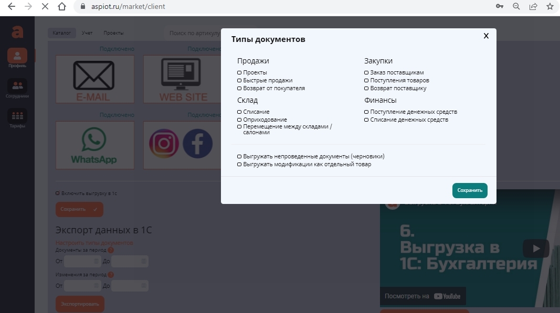Click the Финансы section heading
560x313 pixels.
(x=380, y=100)
